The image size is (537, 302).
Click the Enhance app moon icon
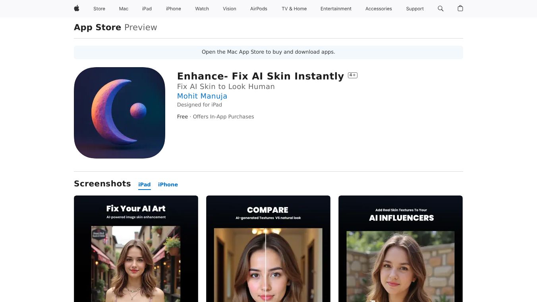click(120, 113)
